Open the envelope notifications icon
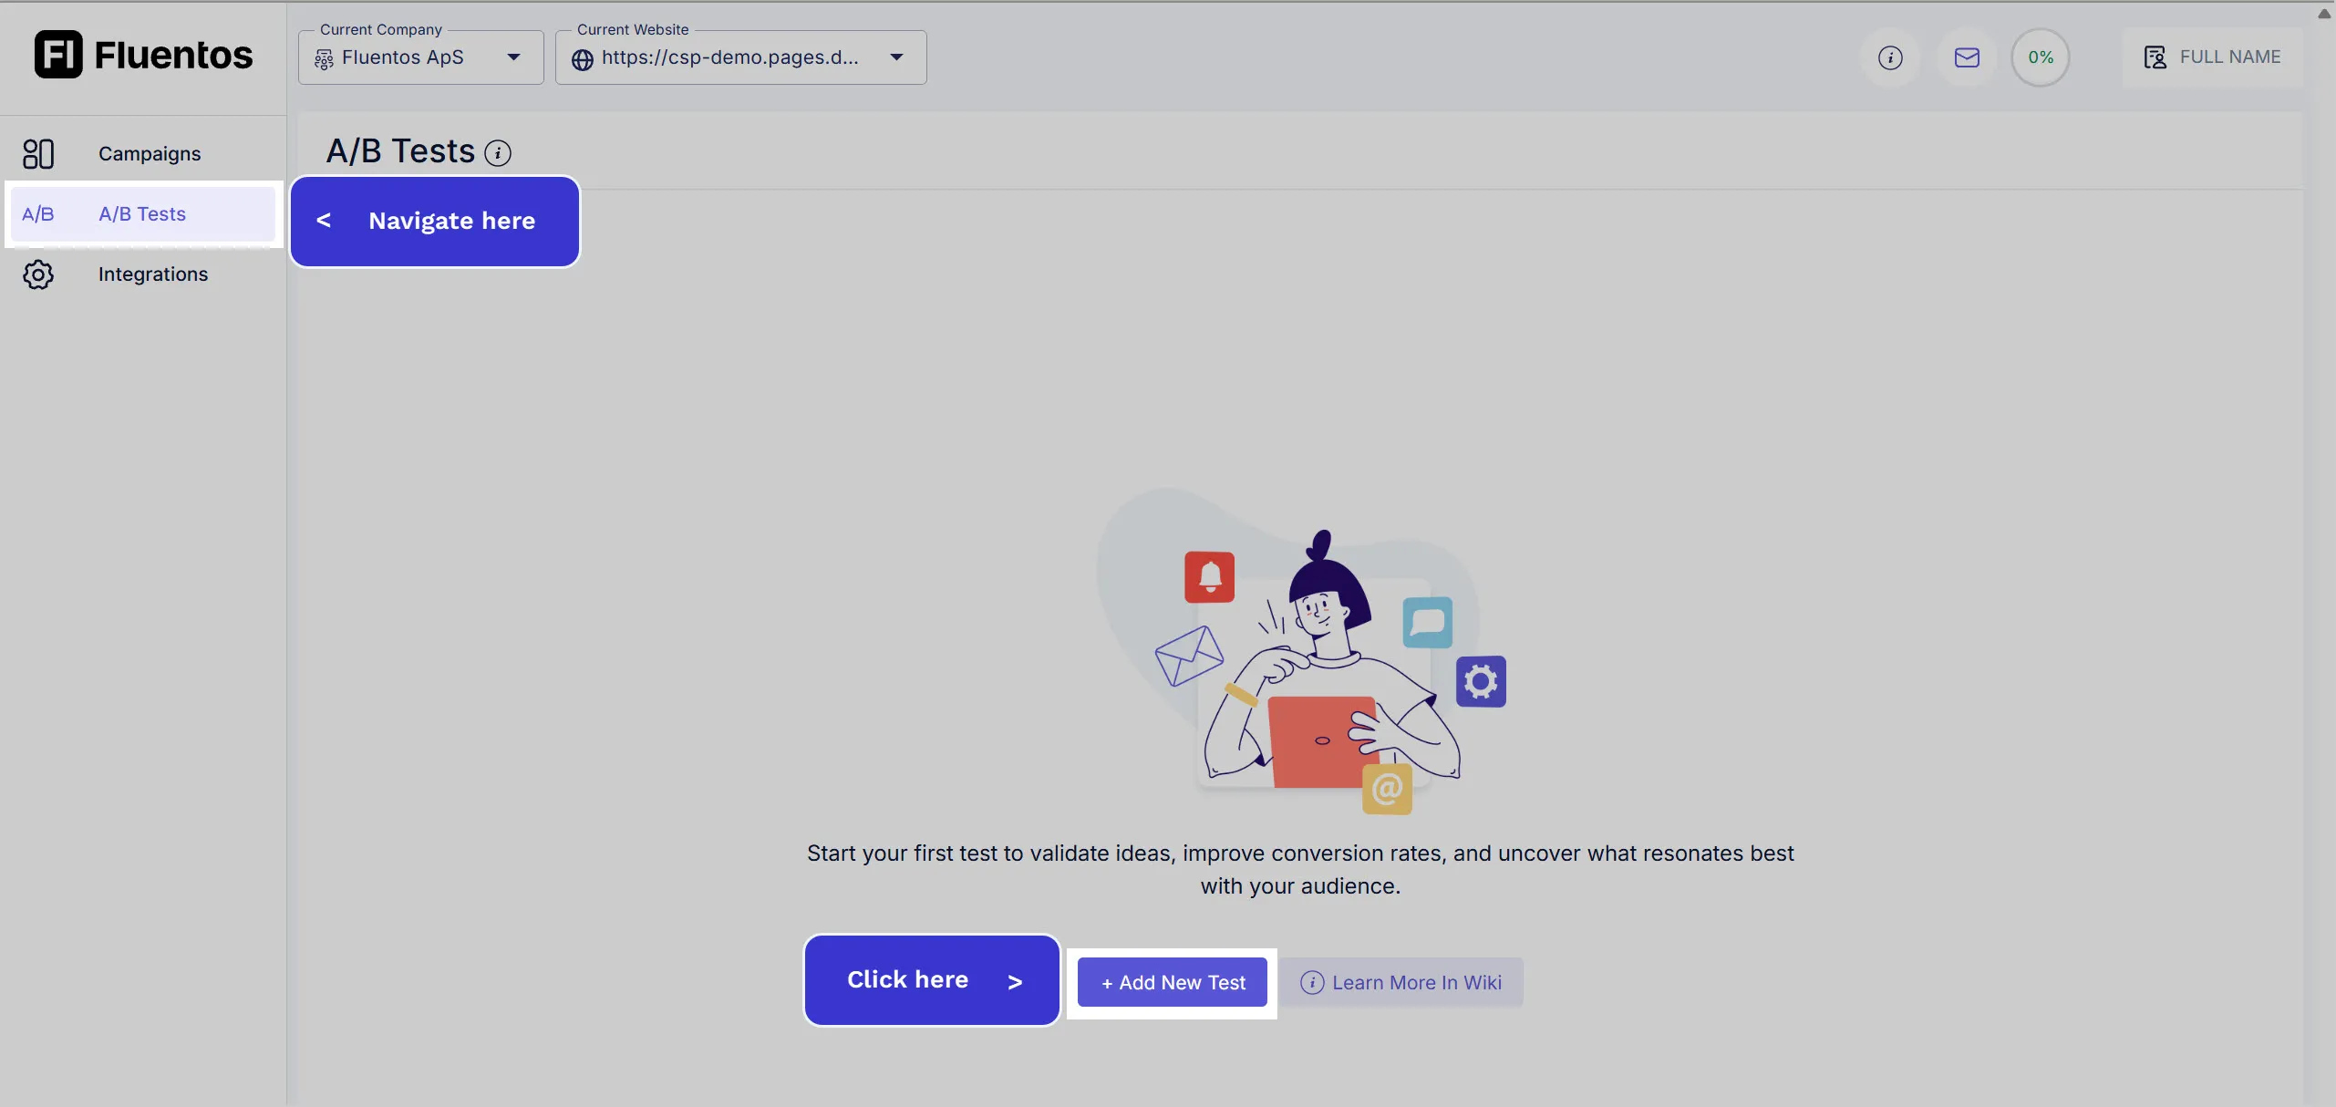Screen dimensions: 2336x1107 [x=1967, y=57]
